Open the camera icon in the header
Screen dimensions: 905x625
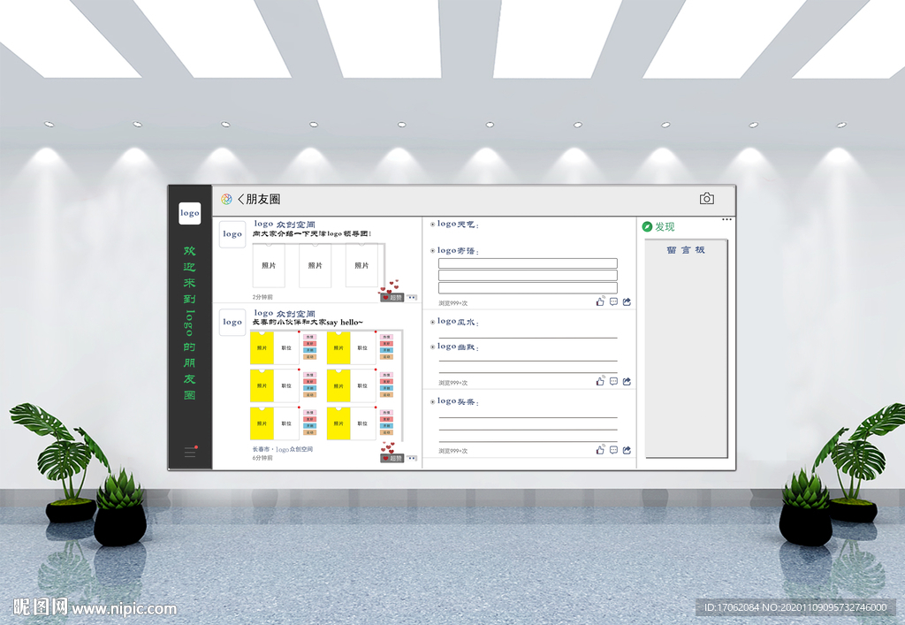(x=706, y=199)
